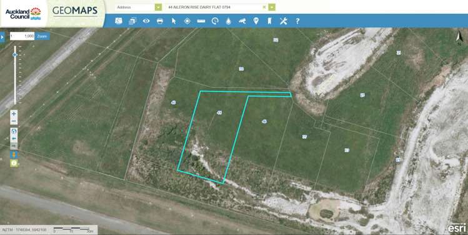Image resolution: width=468 pixels, height=235 pixels.
Task: Open the map layers stack icon
Action: [x=132, y=21]
